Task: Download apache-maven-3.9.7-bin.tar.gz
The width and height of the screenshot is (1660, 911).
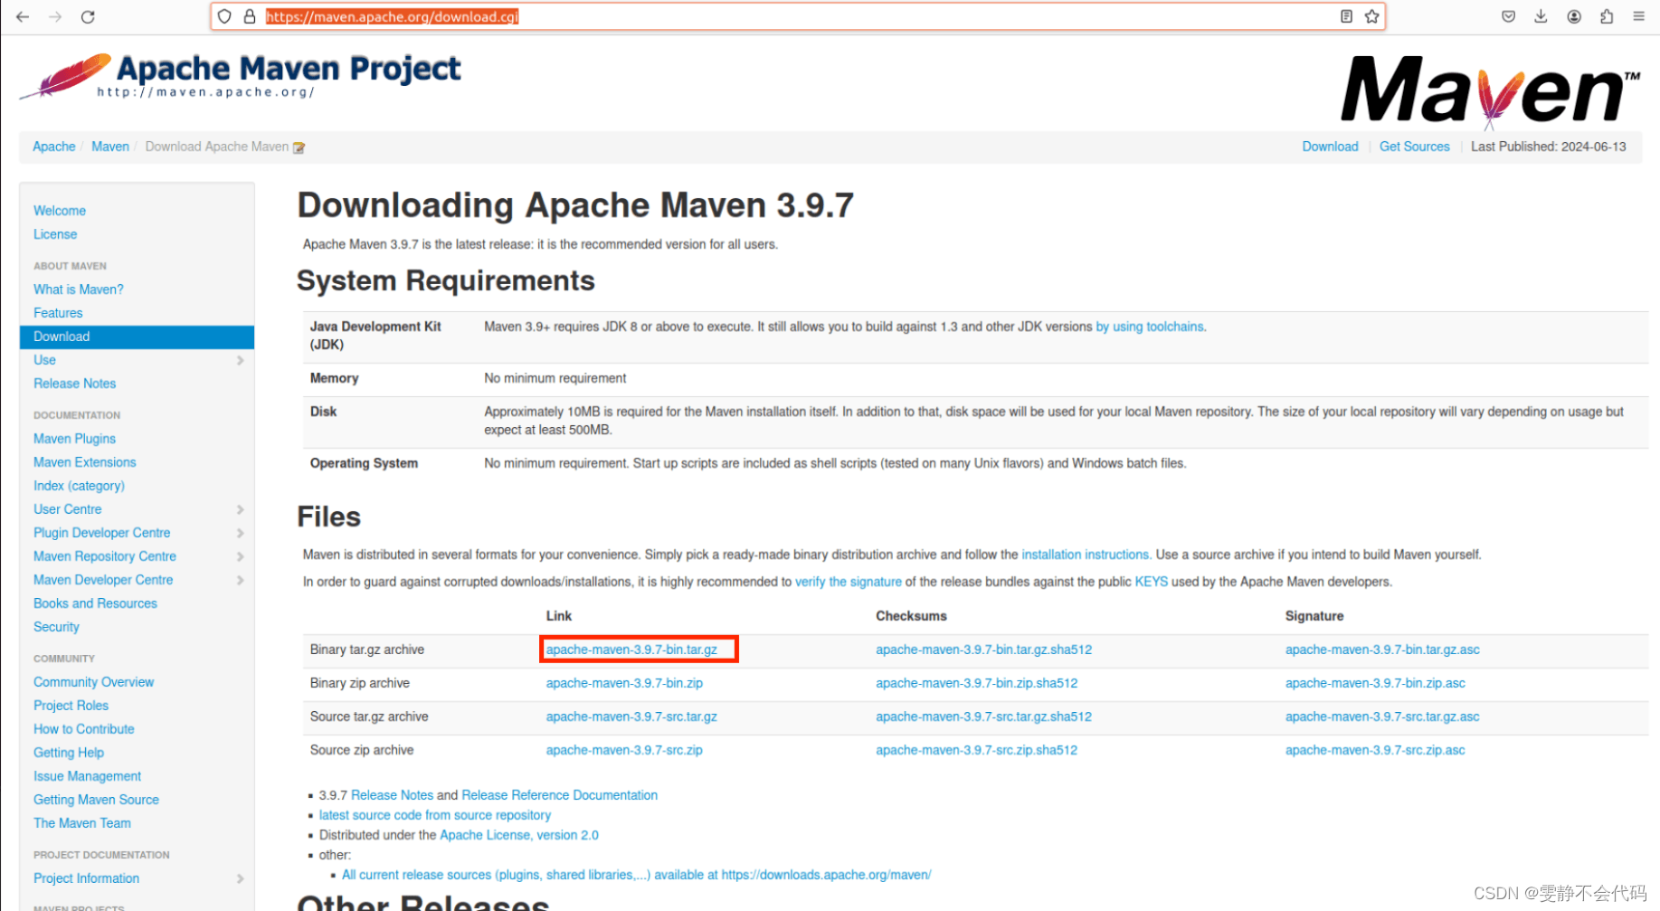Action: pyautogui.click(x=637, y=649)
